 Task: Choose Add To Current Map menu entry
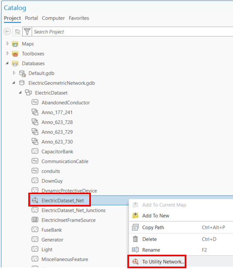pos(181,205)
